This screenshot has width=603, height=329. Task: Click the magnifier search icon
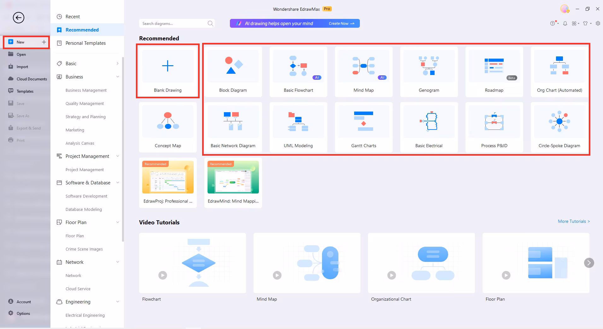pos(210,23)
